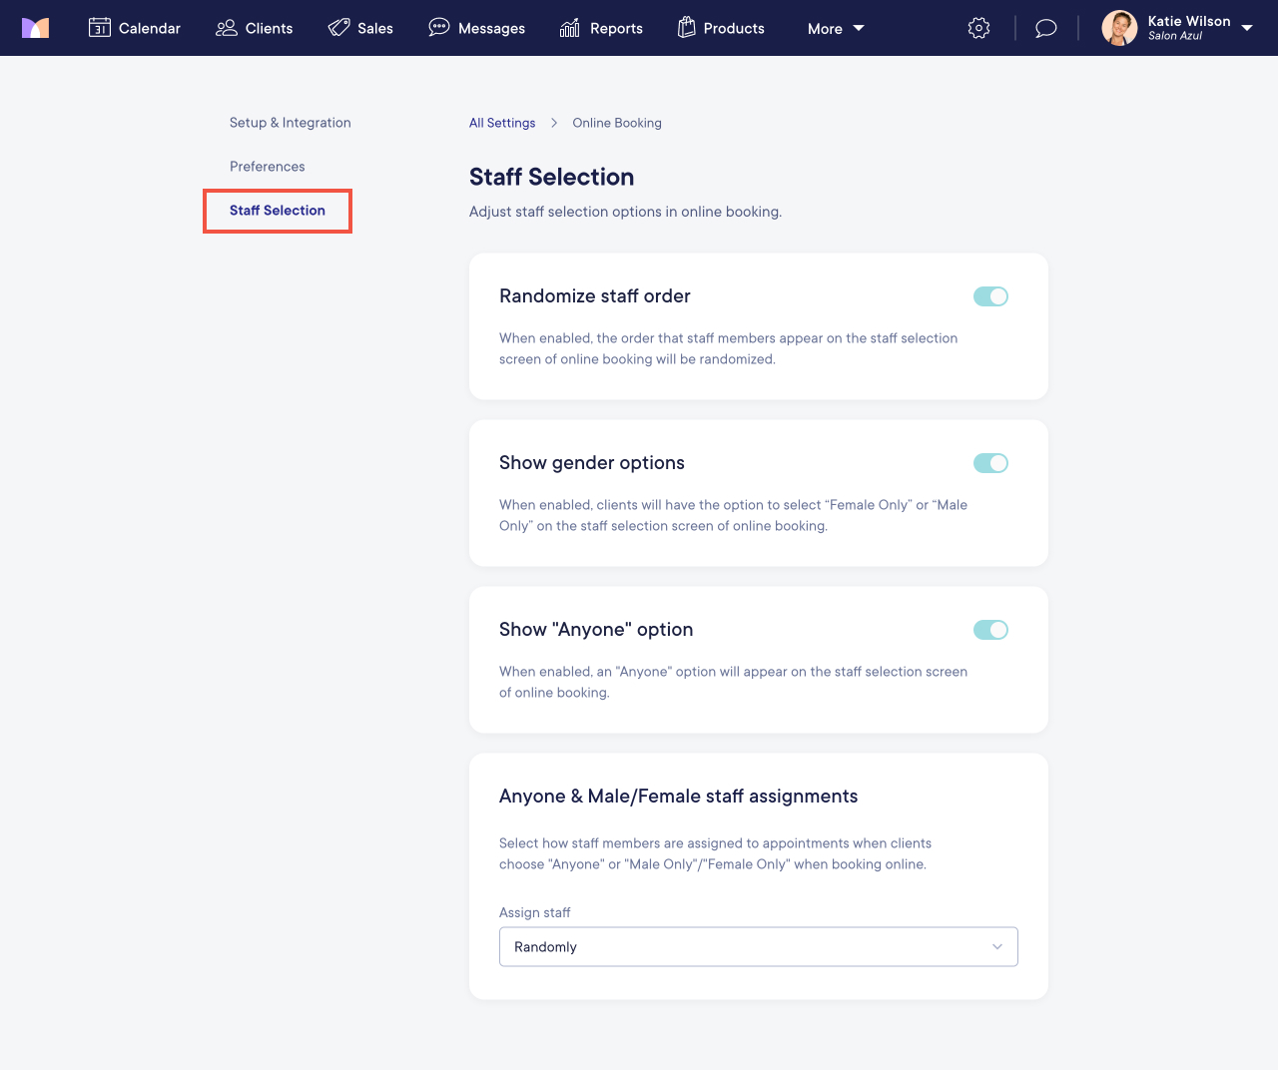Image resolution: width=1278 pixels, height=1070 pixels.
Task: Open the Sales tag icon
Action: coord(338,28)
